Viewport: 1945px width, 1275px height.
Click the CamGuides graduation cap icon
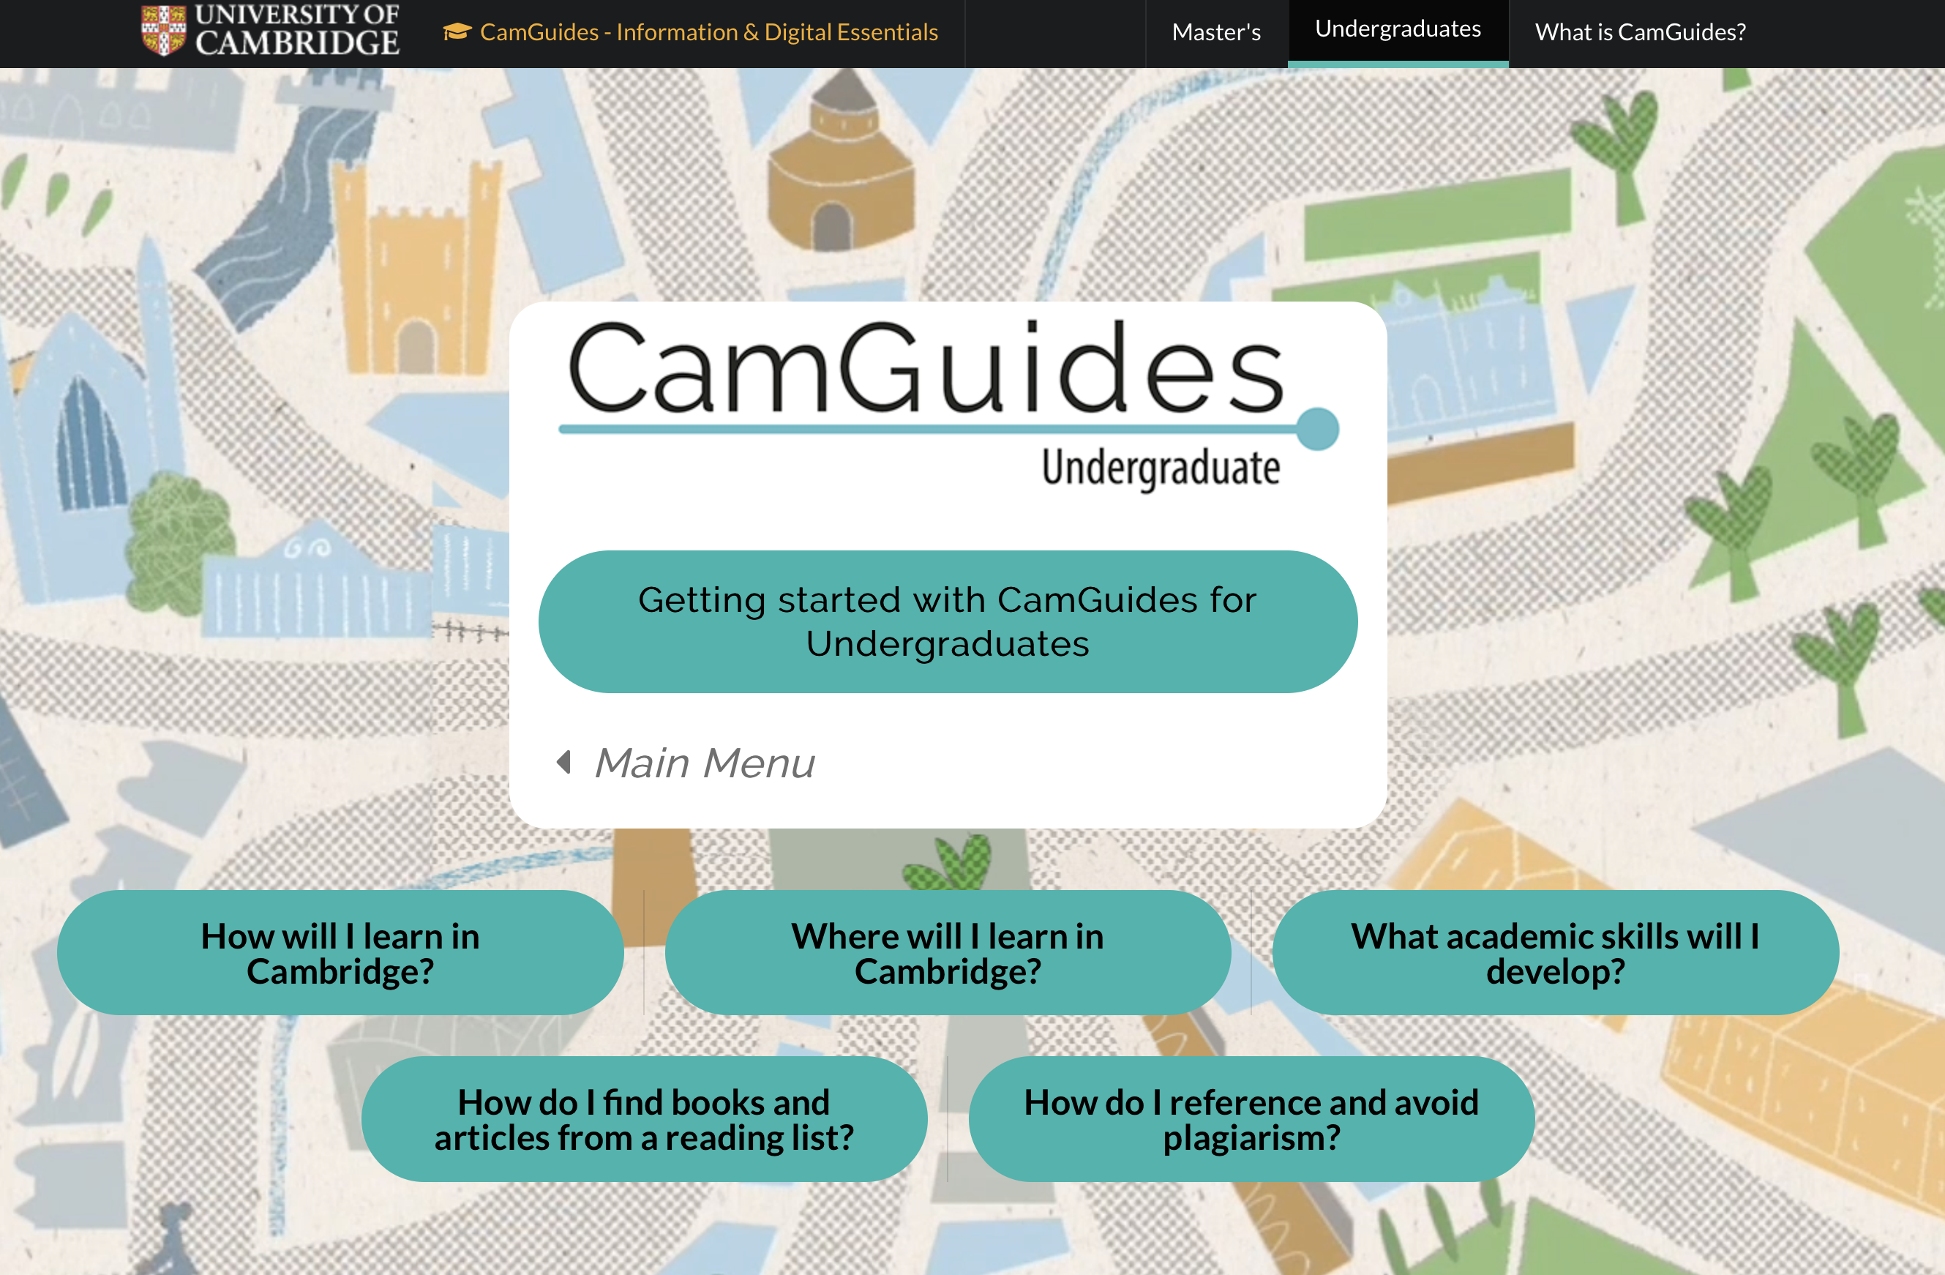click(462, 30)
